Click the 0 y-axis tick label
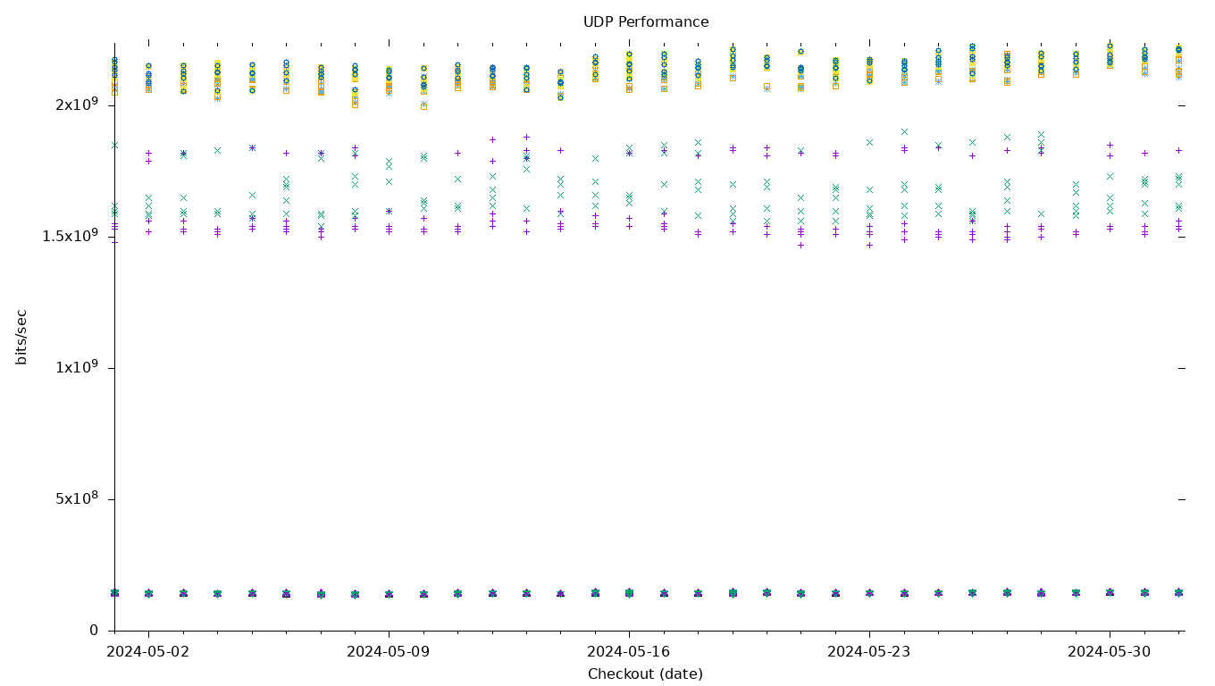 pos(94,631)
